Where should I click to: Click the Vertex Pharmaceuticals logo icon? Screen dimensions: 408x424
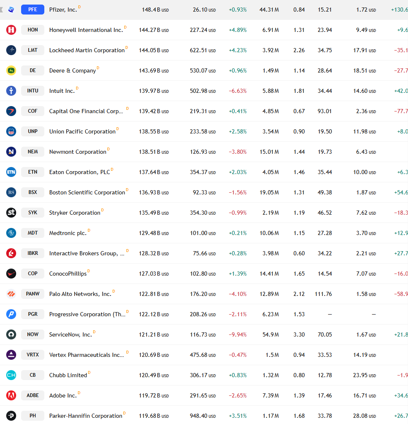click(11, 355)
